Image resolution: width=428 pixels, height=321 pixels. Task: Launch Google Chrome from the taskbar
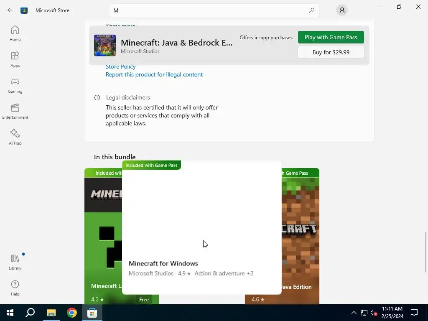point(72,313)
